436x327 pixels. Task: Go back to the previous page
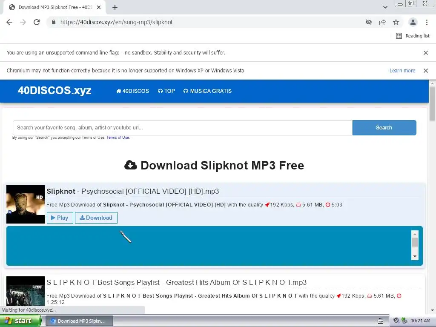tap(9, 22)
